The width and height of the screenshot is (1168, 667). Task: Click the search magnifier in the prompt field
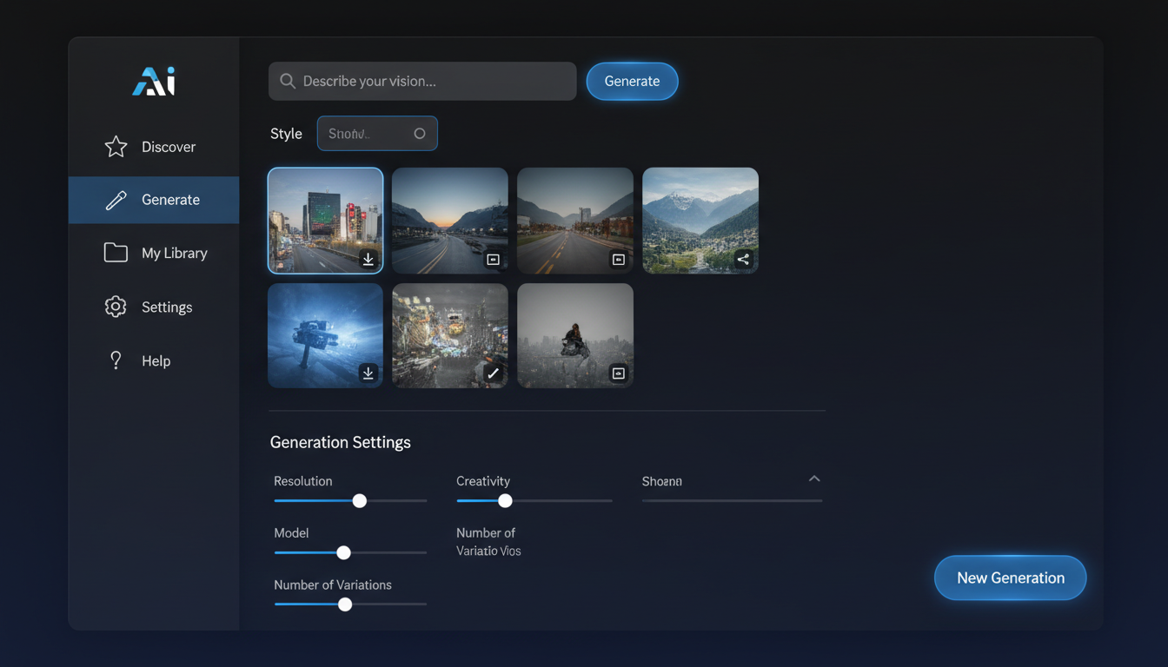[287, 81]
